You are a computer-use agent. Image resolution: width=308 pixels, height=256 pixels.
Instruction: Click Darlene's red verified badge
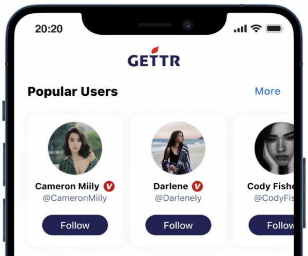(x=197, y=186)
